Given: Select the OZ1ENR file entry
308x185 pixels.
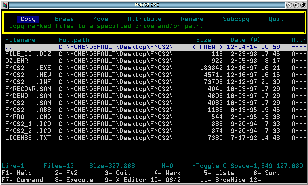Looking at the screenshot, I should click(x=156, y=61).
